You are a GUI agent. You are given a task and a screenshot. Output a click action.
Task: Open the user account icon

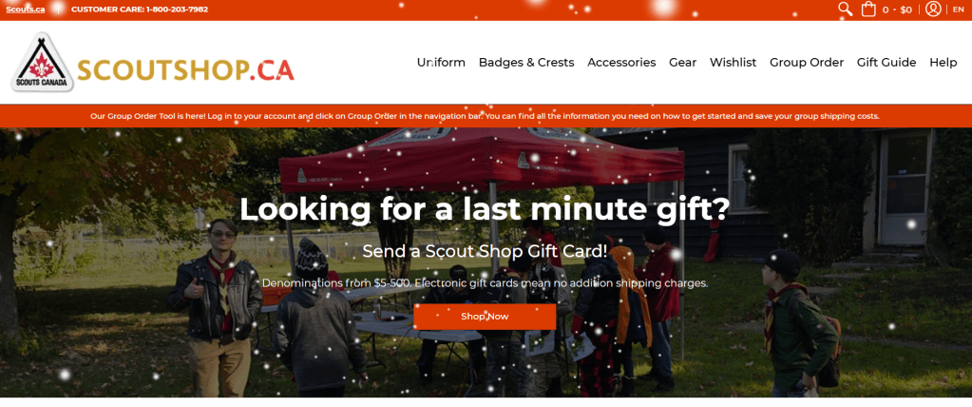[933, 9]
